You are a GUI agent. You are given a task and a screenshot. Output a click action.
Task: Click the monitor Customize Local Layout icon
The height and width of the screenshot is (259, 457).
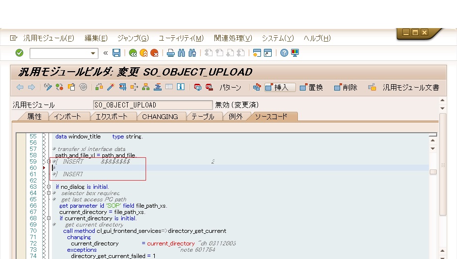(294, 53)
